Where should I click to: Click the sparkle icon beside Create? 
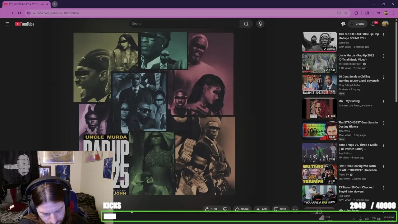[343, 24]
